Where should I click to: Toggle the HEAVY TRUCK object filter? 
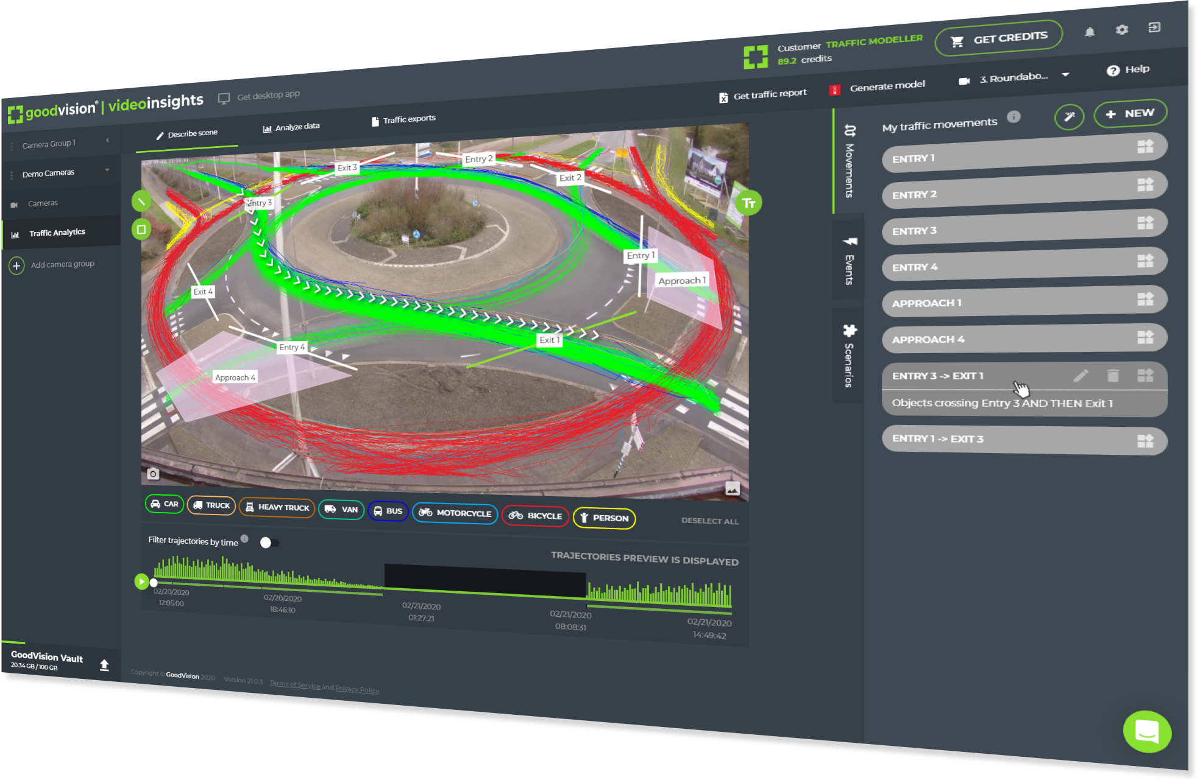[x=277, y=507]
